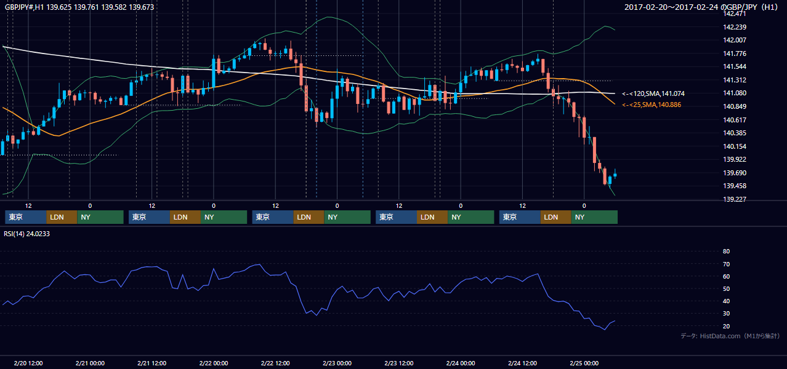Image resolution: width=787 pixels, height=369 pixels.
Task: Click the 141.776 price axis label
Action: tap(735, 54)
